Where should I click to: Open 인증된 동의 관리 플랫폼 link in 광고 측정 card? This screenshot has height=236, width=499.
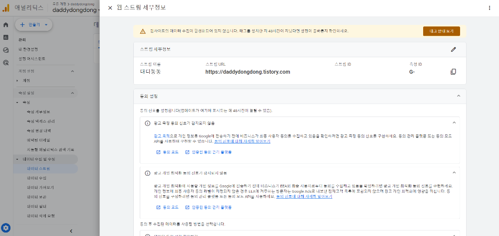209,152
